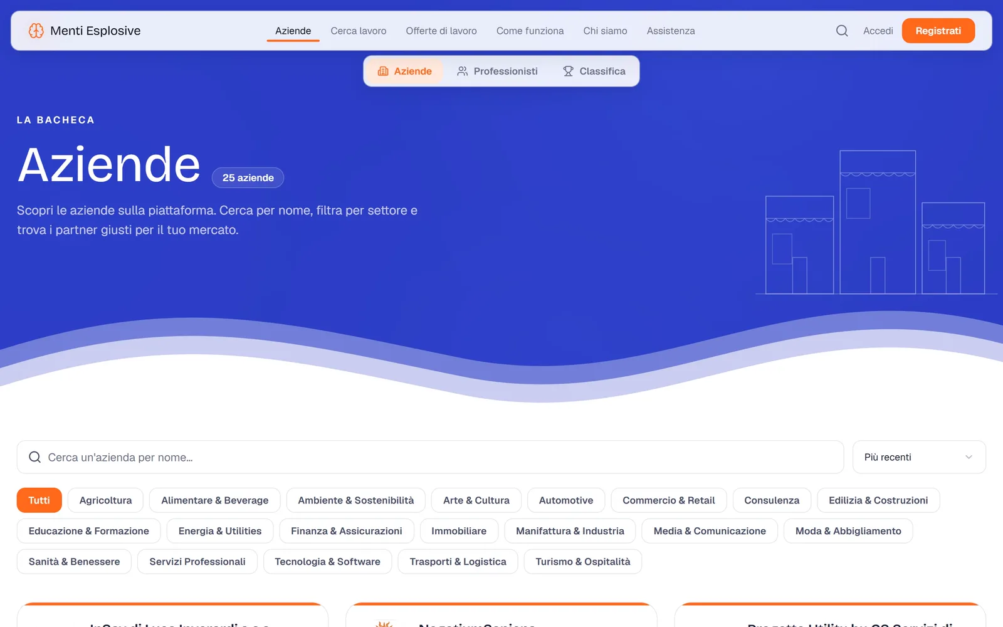The height and width of the screenshot is (627, 1003).
Task: Filter by Agricoltura sector
Action: click(x=105, y=500)
